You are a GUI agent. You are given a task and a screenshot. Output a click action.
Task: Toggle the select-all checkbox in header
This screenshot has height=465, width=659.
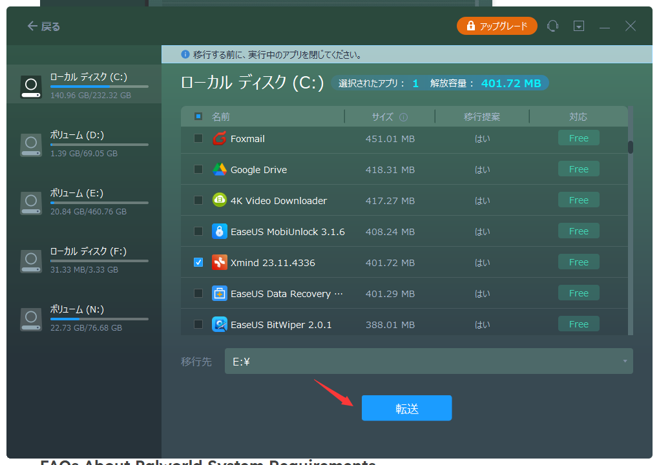click(198, 117)
